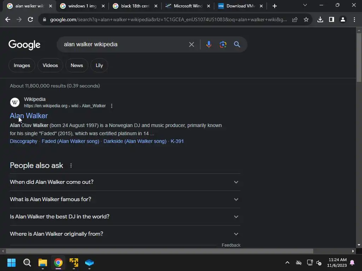Open Chrome three-dot menu
The width and height of the screenshot is (362, 271).
click(x=354, y=20)
